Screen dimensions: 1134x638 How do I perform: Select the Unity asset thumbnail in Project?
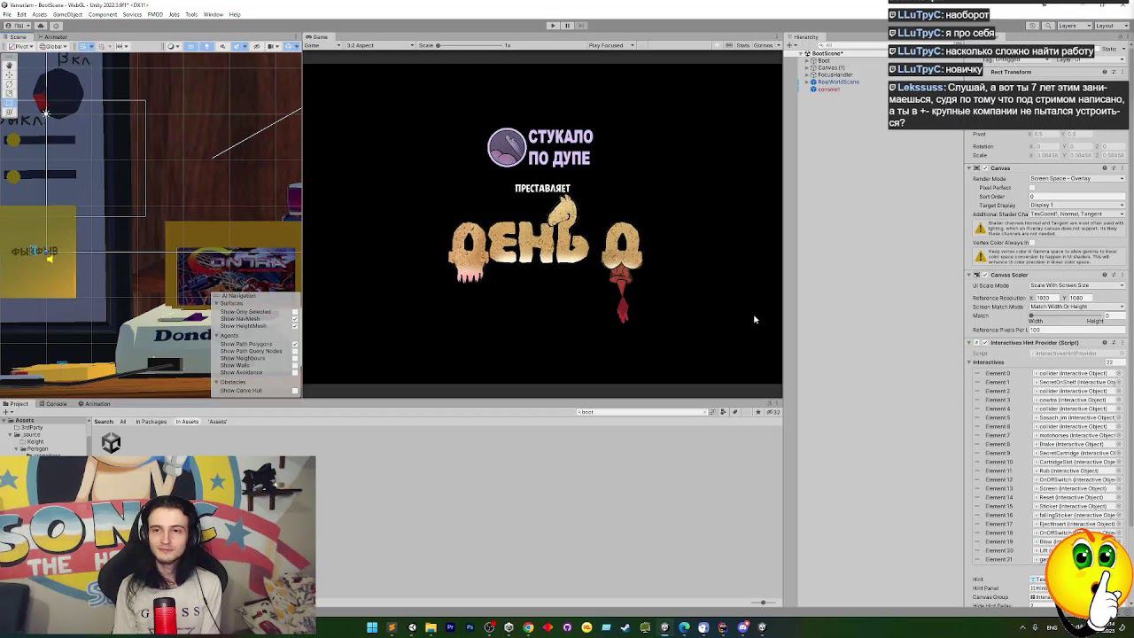point(111,442)
